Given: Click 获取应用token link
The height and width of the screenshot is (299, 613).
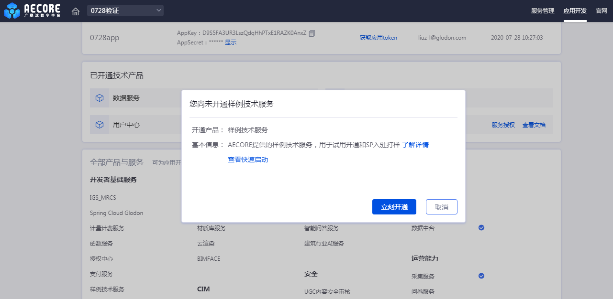Looking at the screenshot, I should tap(378, 38).
